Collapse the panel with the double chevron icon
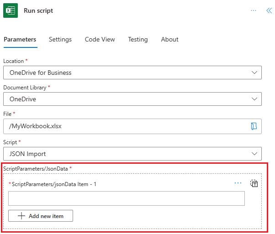The image size is (275, 234). [x=269, y=10]
